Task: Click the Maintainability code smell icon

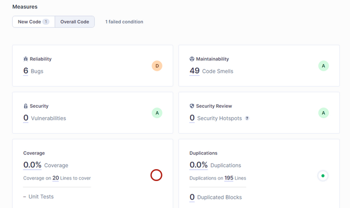Action: point(192,59)
